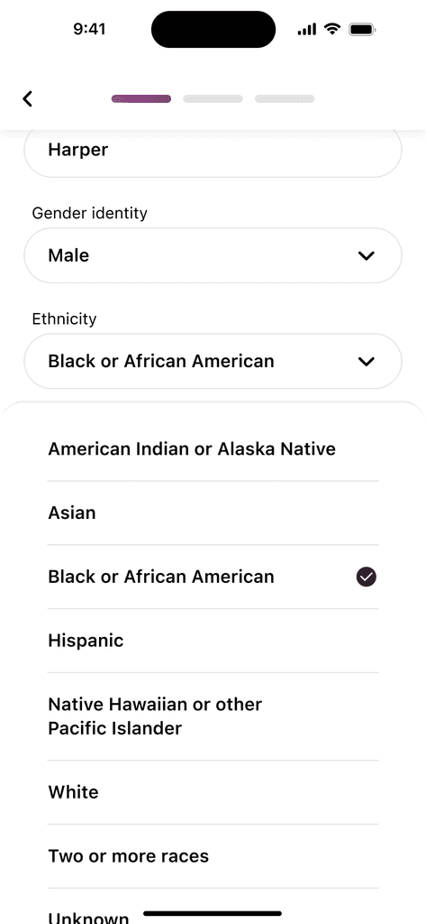426x924 pixels.
Task: Open the Gender identity dropdown chevron
Action: [366, 255]
